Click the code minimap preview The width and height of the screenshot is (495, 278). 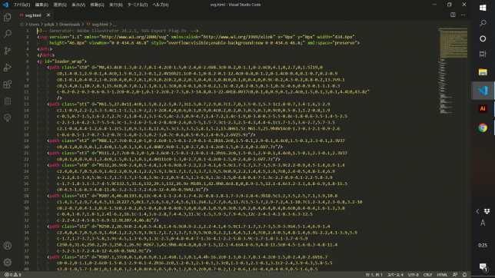coord(453,71)
